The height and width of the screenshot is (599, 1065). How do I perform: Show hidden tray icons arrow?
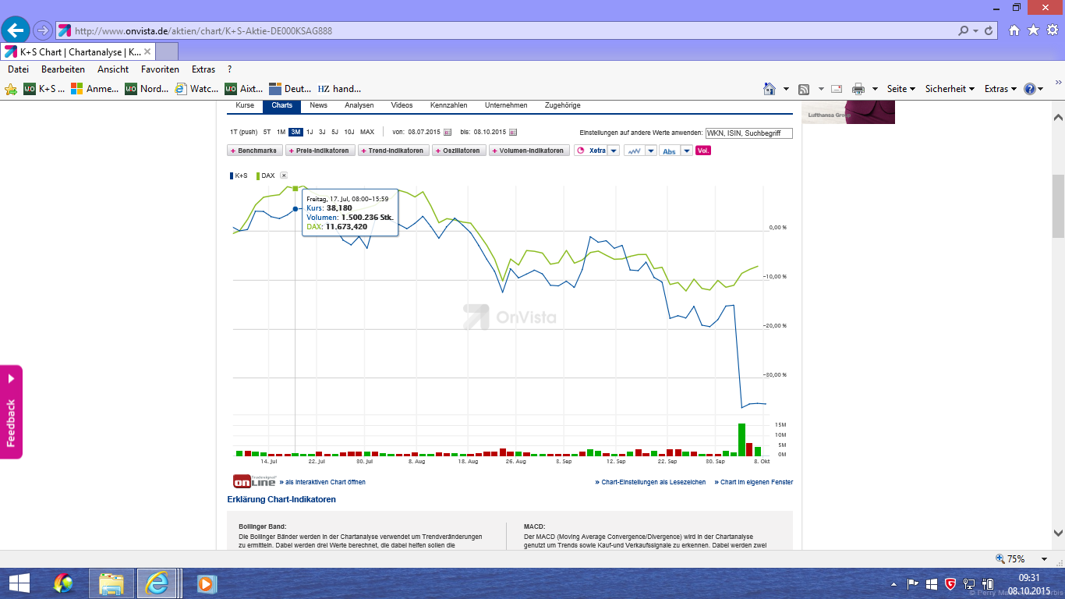coord(894,583)
